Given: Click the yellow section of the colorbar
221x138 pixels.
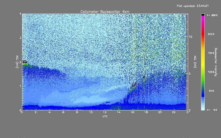Looking at the screenshot, I should (x=203, y=57).
